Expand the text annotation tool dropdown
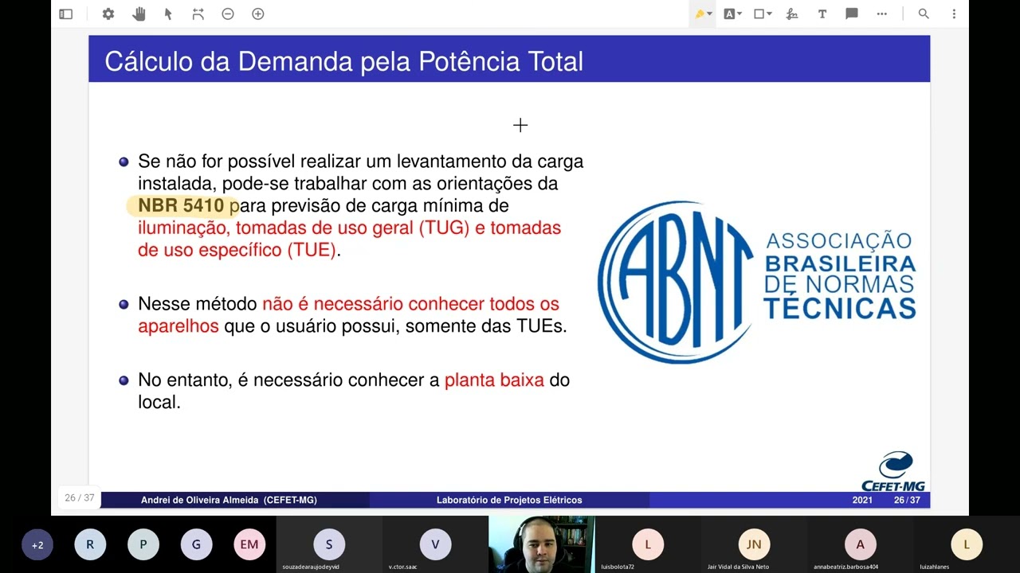1020x573 pixels. 739,14
